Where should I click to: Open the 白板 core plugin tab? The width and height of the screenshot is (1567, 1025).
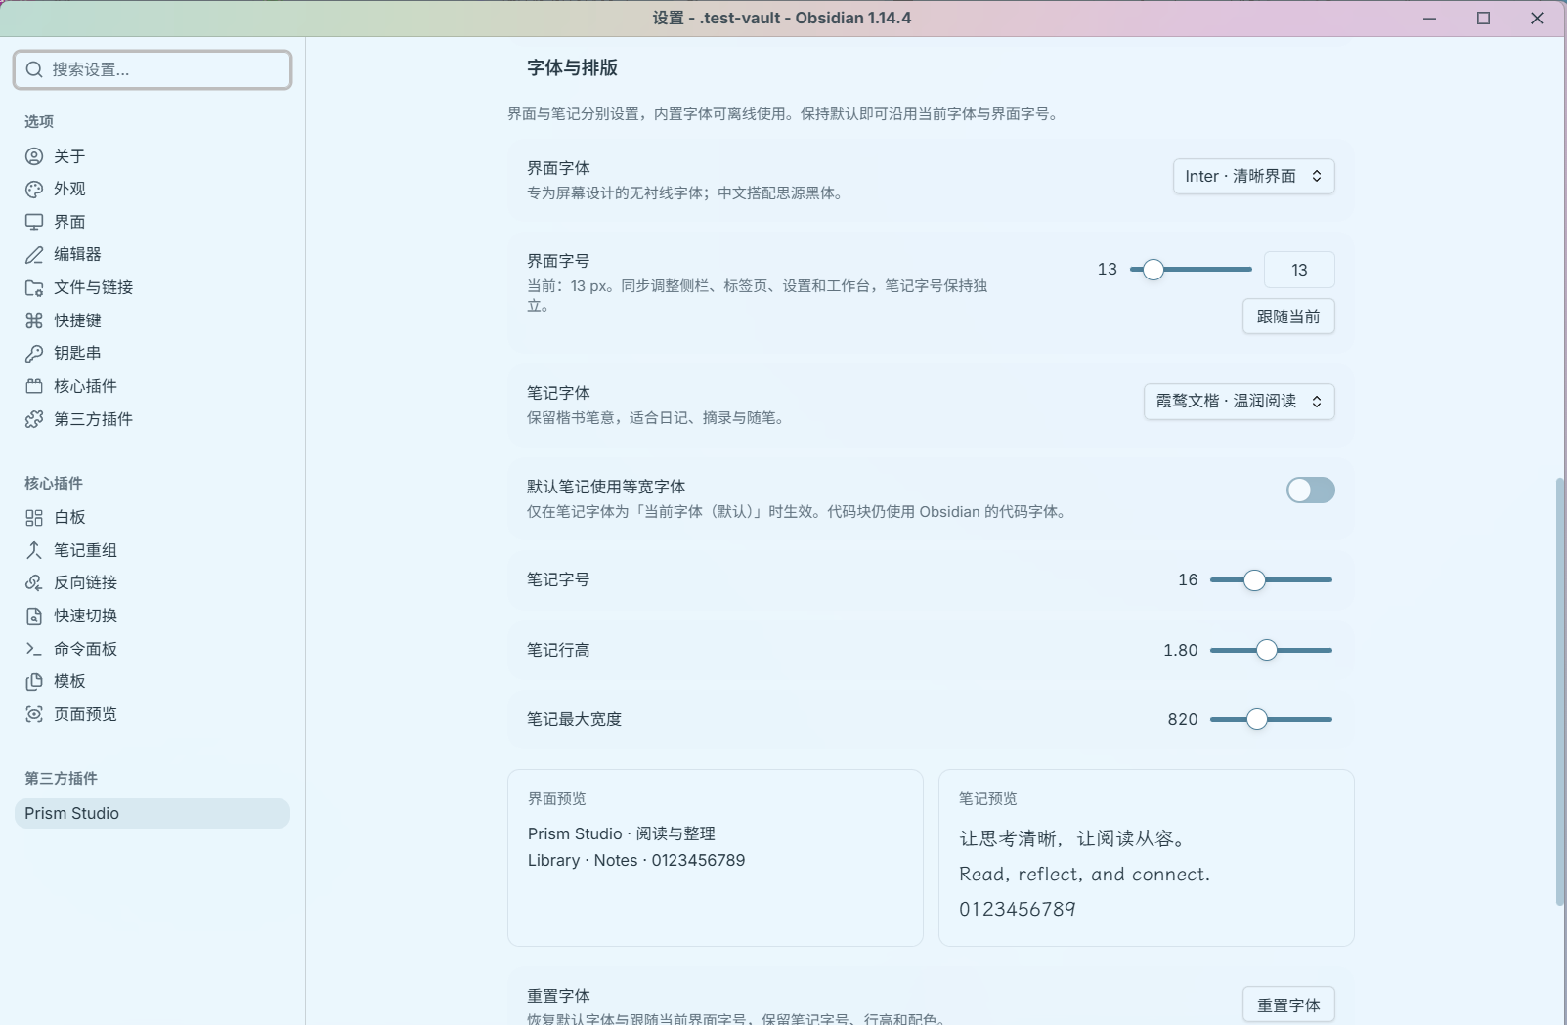coord(152,518)
